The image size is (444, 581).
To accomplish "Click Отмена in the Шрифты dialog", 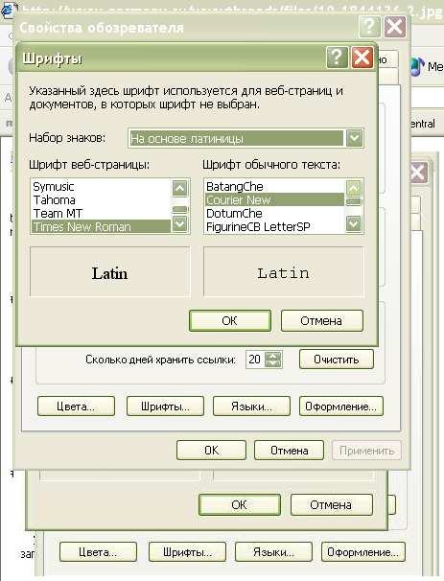I will click(x=321, y=320).
